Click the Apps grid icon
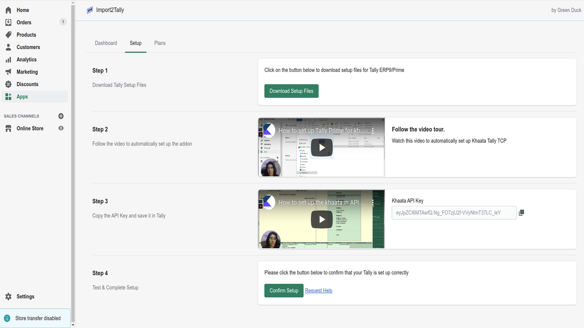Screen dimensions: 584x328 pyautogui.click(x=8, y=97)
